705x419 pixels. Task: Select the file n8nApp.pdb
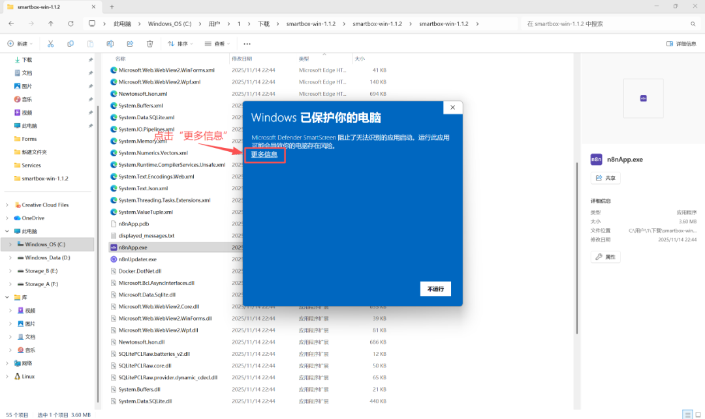[x=134, y=224]
